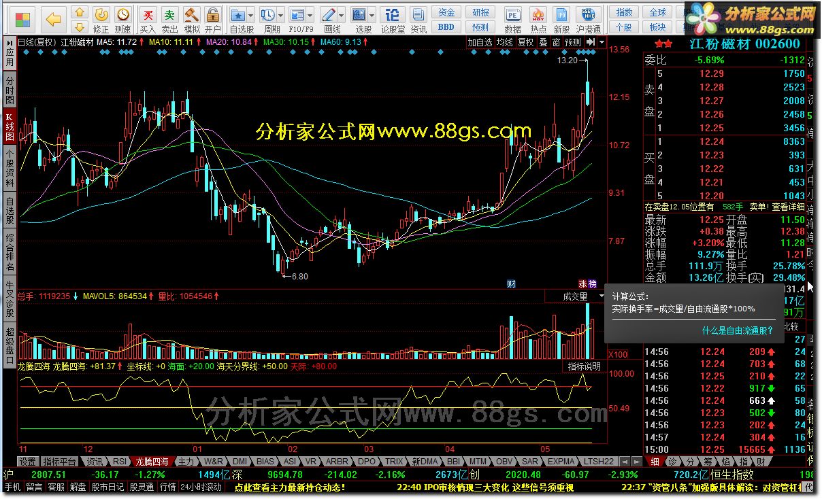This screenshot has width=822, height=499.
Task: Expand the 画线 dropdown arrow
Action: (x=342, y=15)
